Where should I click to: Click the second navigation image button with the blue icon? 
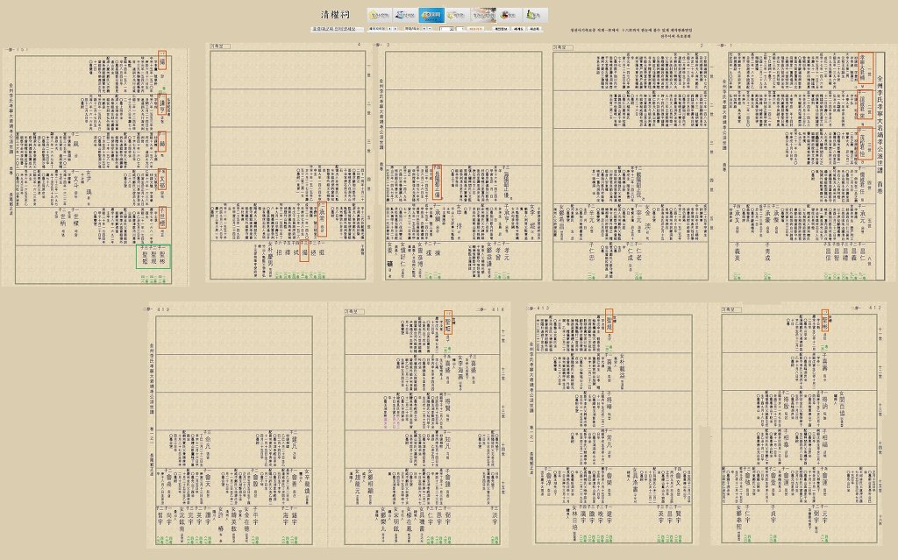point(405,15)
